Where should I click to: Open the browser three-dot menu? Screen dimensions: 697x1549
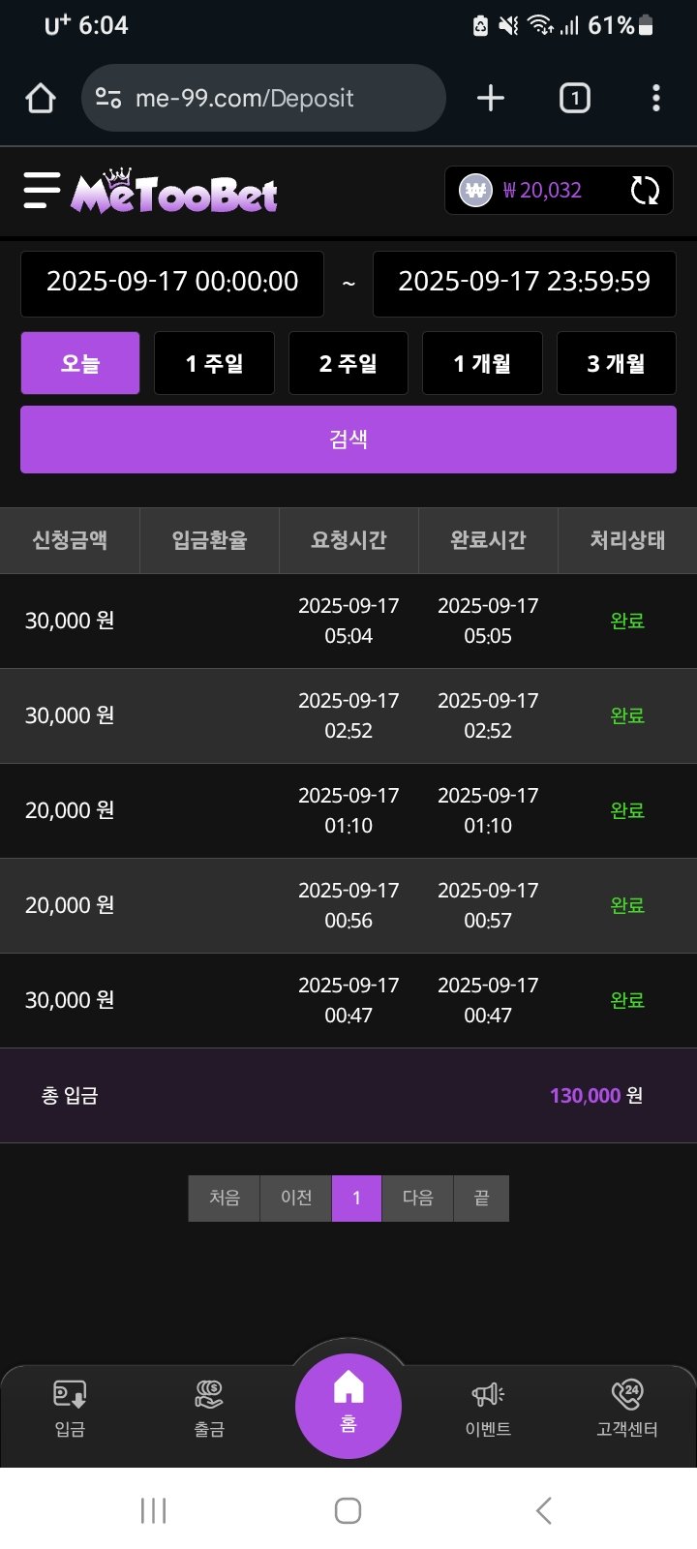point(656,98)
